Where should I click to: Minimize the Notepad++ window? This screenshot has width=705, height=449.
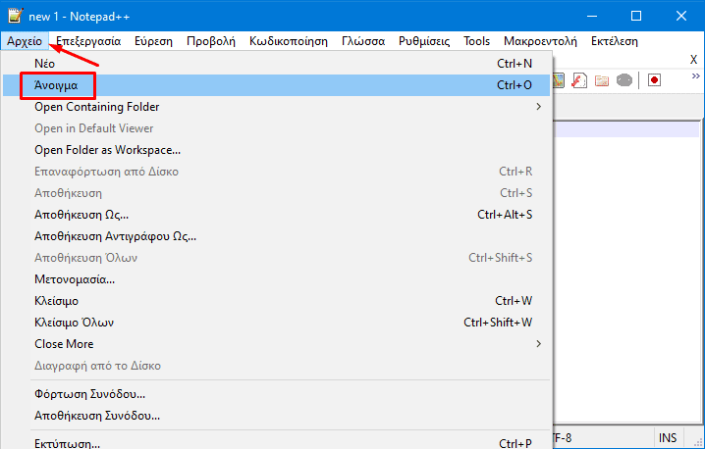coord(592,16)
